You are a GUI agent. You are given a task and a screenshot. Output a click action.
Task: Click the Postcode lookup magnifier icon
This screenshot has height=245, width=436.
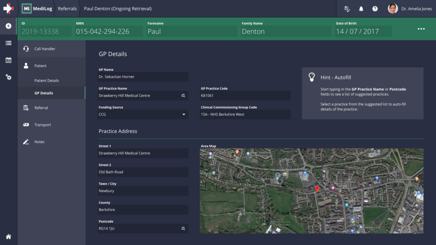click(x=184, y=228)
